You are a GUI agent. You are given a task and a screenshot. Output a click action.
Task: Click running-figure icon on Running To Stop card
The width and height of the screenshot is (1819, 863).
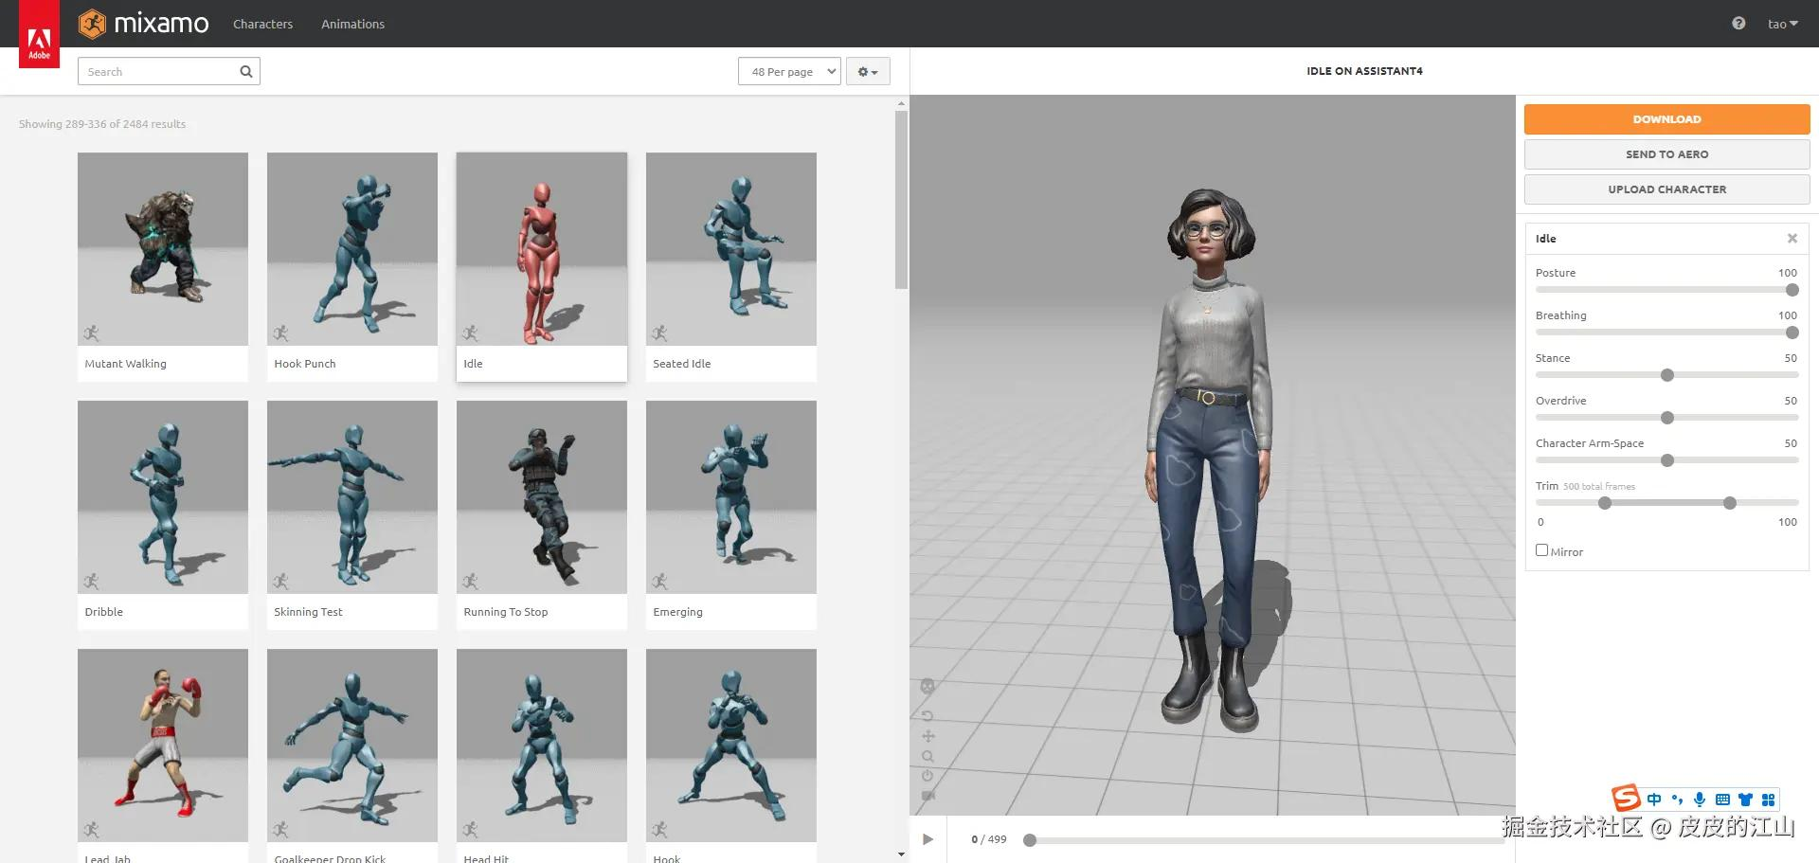(470, 581)
